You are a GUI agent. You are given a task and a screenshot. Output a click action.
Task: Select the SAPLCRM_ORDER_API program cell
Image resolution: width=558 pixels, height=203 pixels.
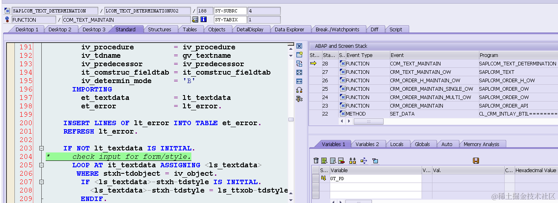click(518, 106)
